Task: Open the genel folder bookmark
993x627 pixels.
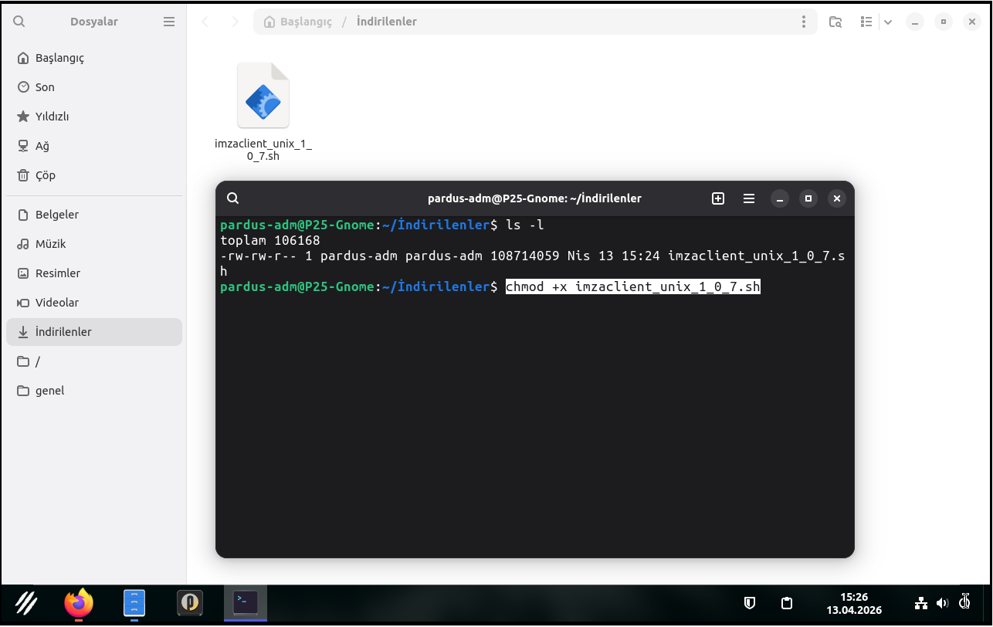Action: click(x=94, y=391)
